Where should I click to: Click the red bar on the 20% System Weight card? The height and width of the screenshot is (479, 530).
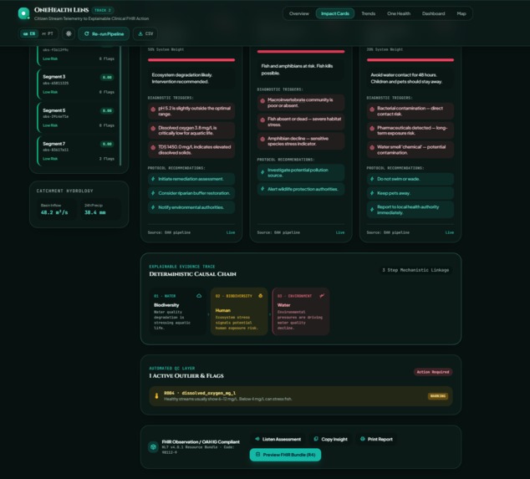pyautogui.click(x=410, y=60)
